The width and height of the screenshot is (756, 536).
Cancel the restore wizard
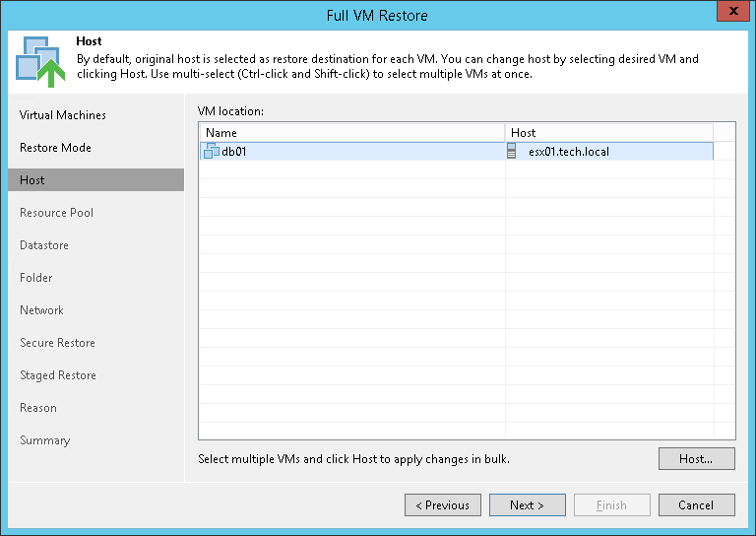(696, 505)
